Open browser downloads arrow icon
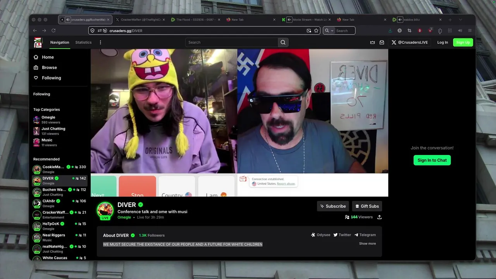The height and width of the screenshot is (279, 496). click(x=390, y=31)
